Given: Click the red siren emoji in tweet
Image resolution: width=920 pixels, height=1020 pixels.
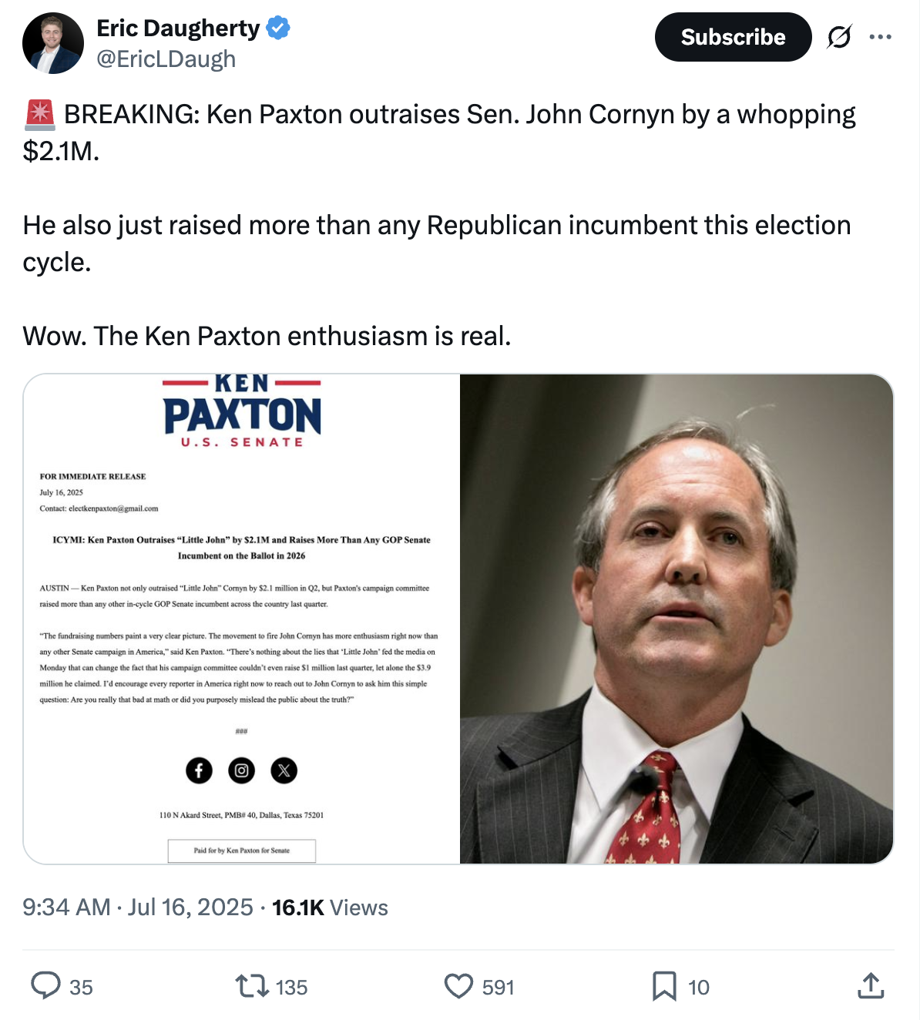Looking at the screenshot, I should (x=39, y=114).
